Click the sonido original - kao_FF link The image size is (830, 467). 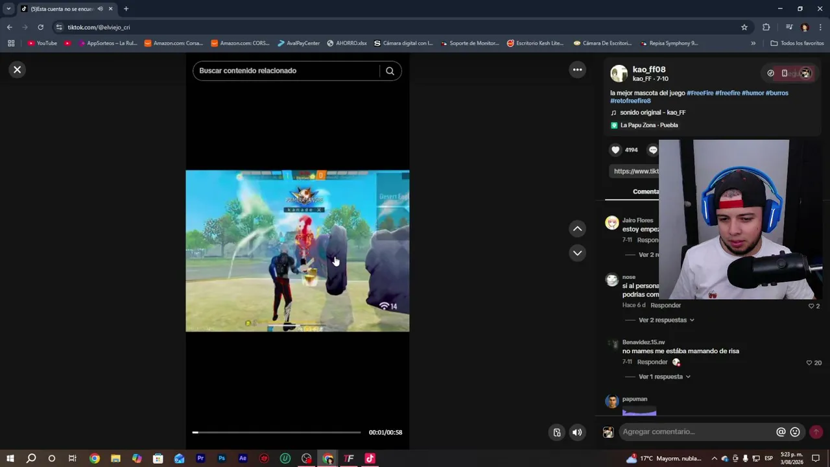click(x=652, y=113)
